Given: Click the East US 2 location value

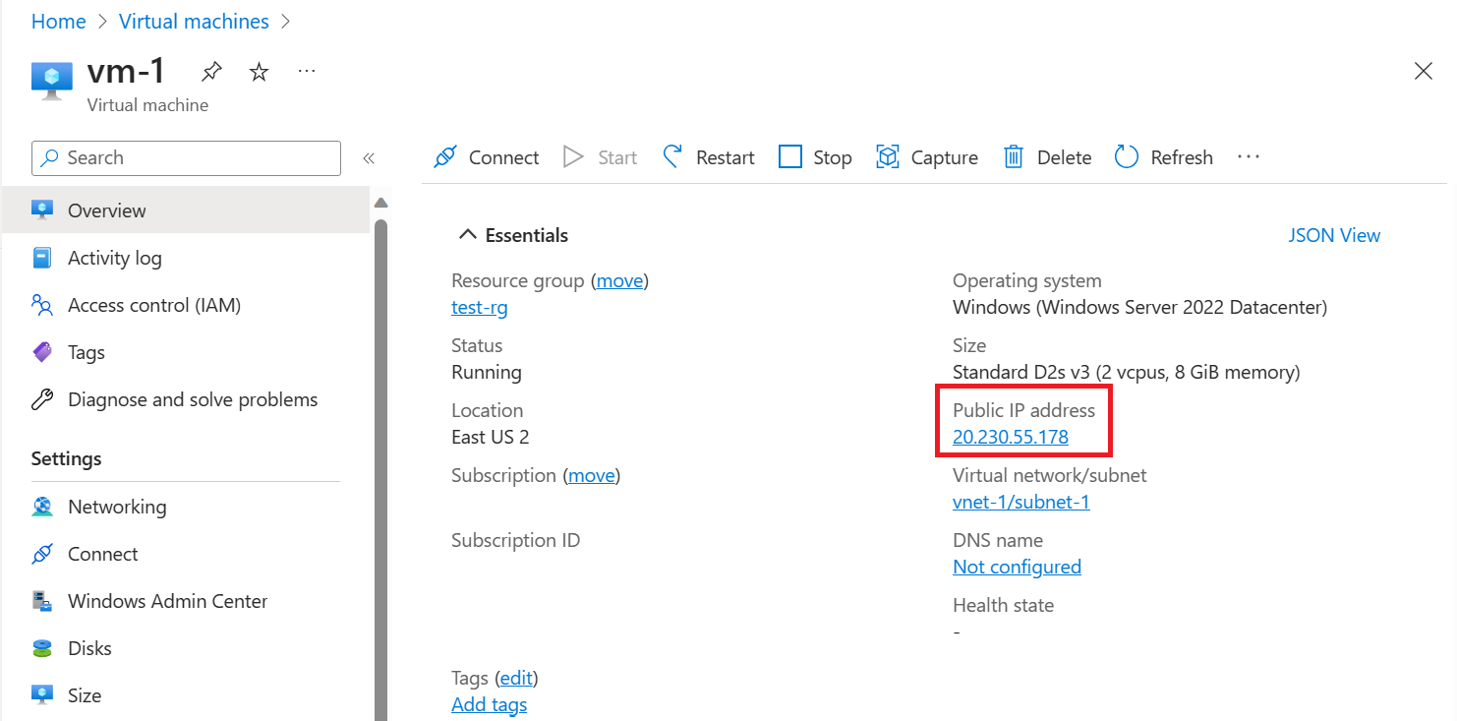Looking at the screenshot, I should point(491,437).
